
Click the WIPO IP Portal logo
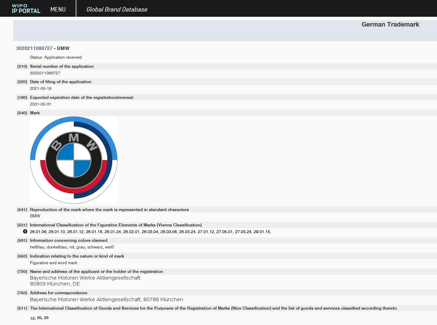tap(26, 8)
